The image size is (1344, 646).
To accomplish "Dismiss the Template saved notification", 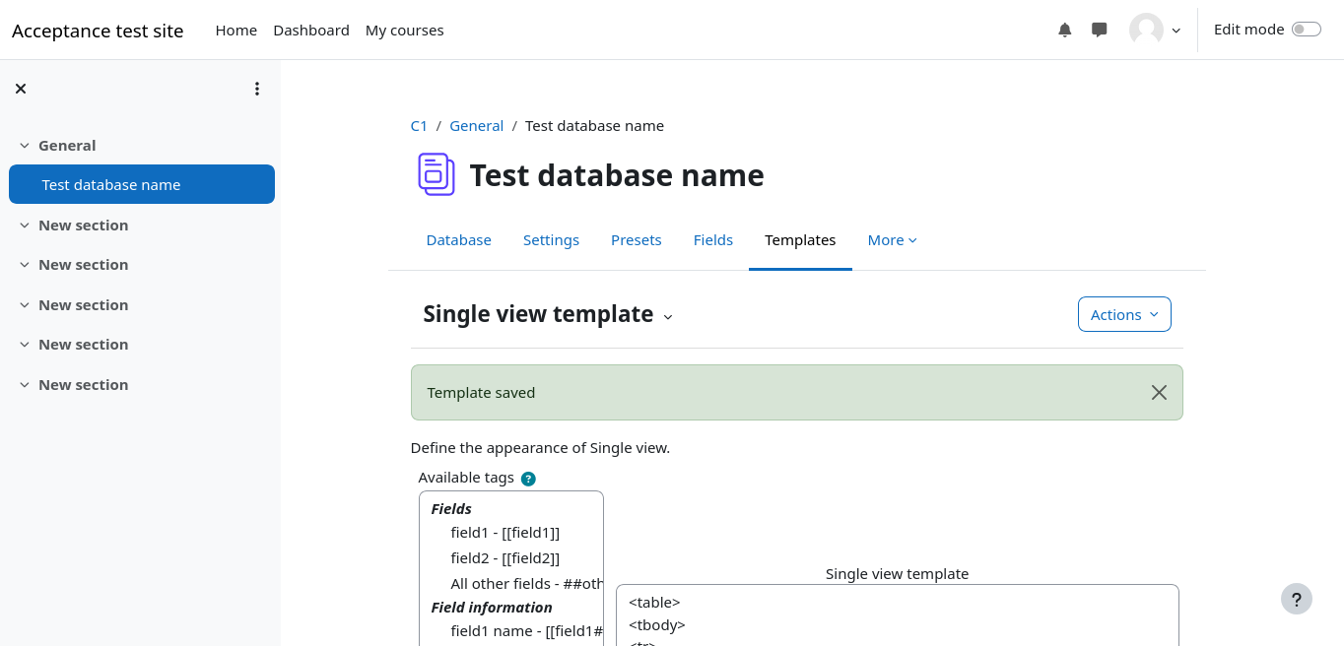I will [x=1159, y=393].
